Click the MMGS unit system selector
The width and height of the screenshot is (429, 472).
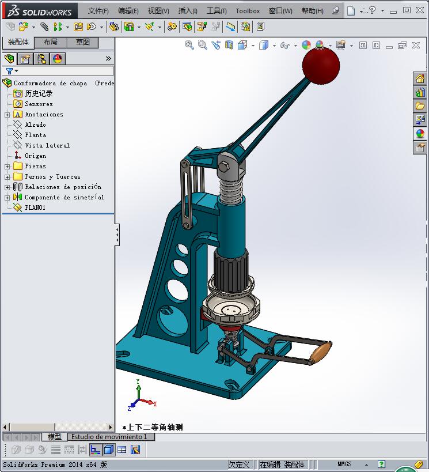pyautogui.click(x=344, y=464)
